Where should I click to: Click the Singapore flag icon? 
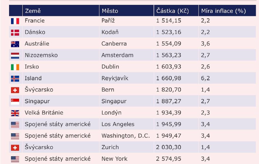point(15,102)
